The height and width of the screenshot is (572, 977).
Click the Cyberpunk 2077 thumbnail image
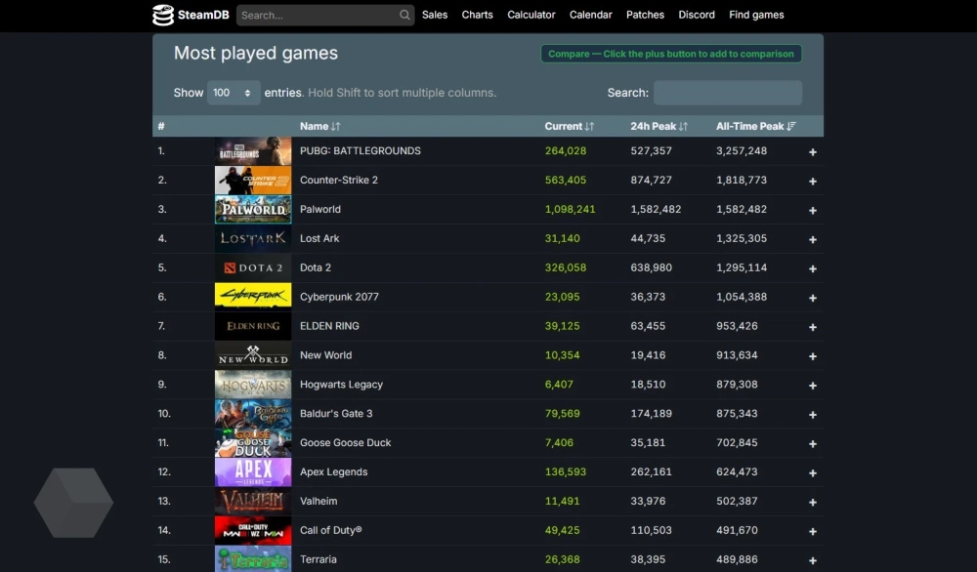coord(253,297)
